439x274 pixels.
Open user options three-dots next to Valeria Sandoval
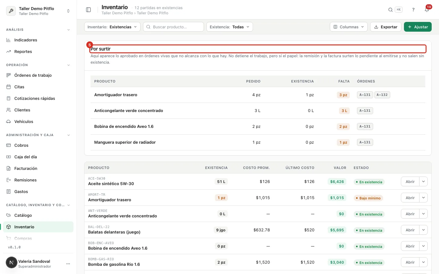click(x=68, y=264)
